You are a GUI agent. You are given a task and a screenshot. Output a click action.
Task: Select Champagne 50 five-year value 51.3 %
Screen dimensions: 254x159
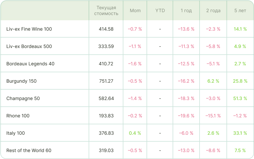tap(240, 98)
